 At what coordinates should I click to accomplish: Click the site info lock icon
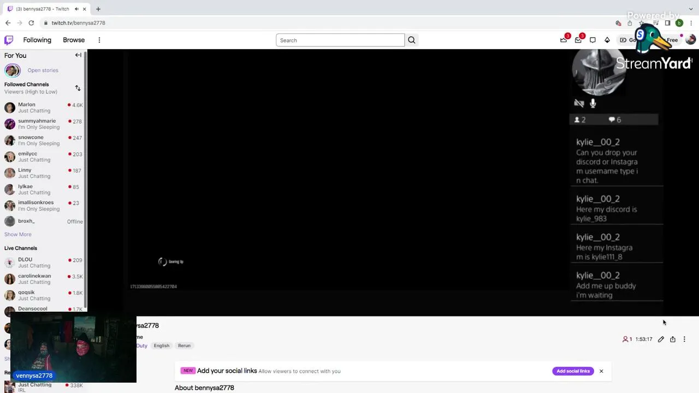(46, 23)
